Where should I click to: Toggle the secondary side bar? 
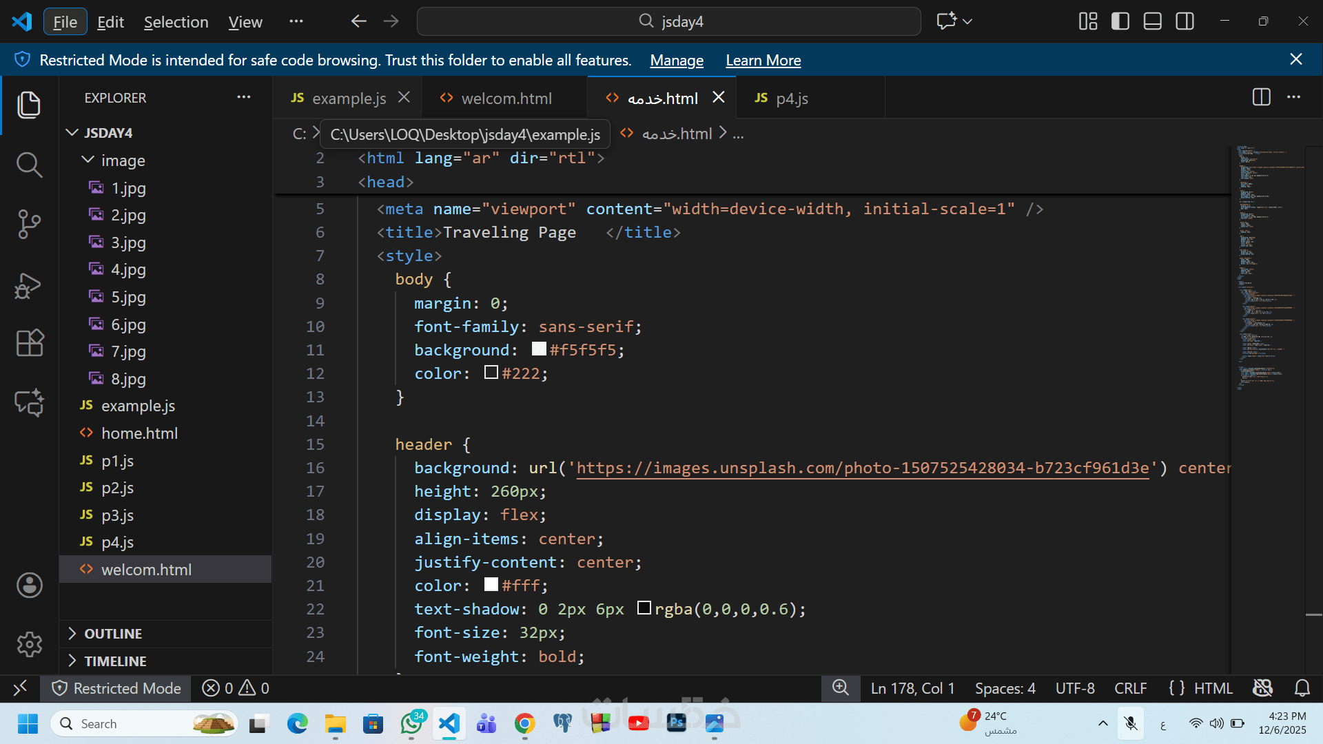tap(1185, 21)
